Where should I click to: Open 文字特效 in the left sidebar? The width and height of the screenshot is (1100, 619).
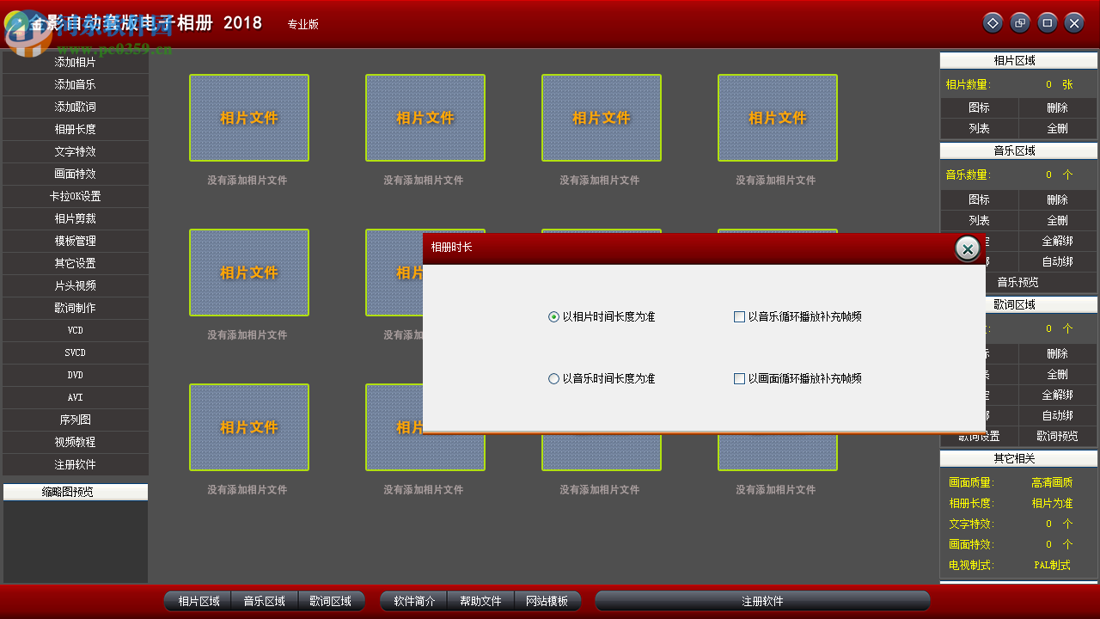pyautogui.click(x=76, y=151)
